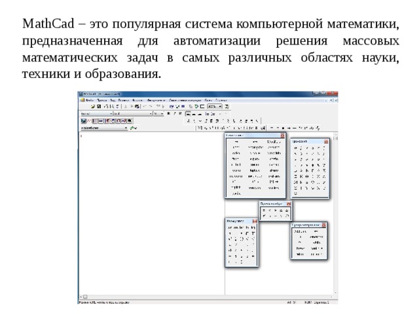Center-align text in formatting toolbar
The width and height of the screenshot is (419, 314).
(194, 113)
